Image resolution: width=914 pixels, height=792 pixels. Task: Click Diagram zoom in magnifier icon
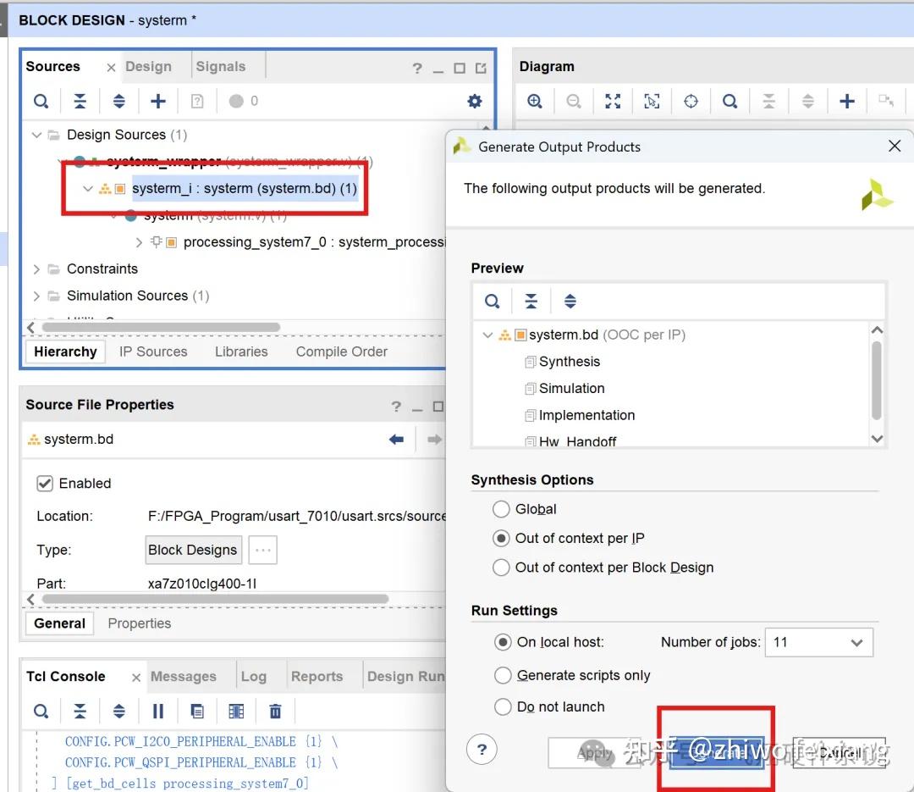pos(535,101)
